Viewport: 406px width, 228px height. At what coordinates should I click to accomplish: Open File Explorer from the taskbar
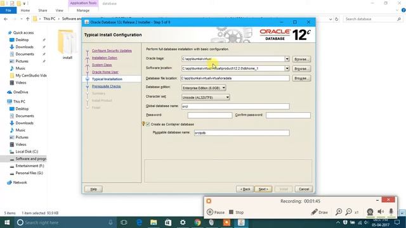coord(154,222)
